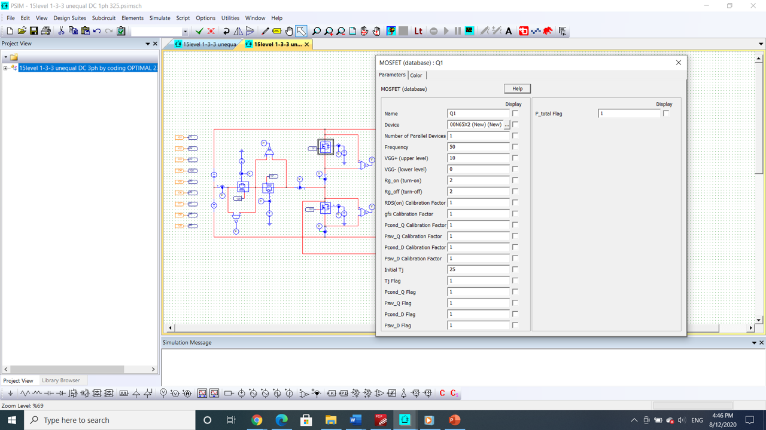Toggle Display checkbox for Name

[x=515, y=113]
